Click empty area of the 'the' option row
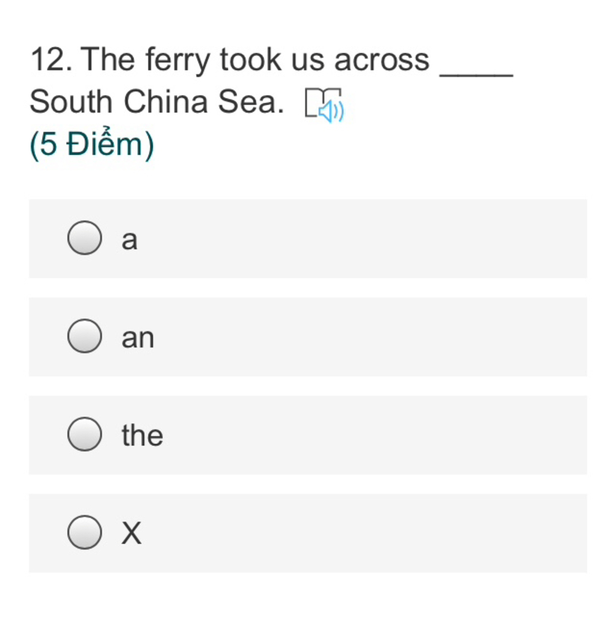616x643 pixels. tap(373, 435)
